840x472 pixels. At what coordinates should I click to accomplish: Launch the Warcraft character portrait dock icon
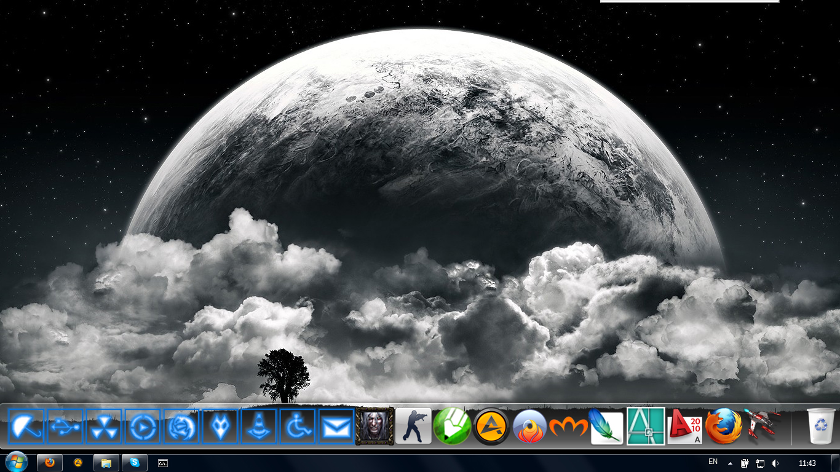coord(374,426)
